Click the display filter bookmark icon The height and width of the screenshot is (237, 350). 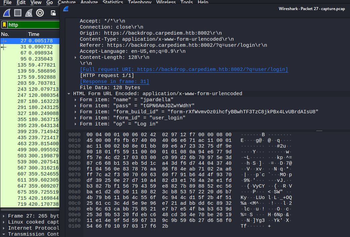tap(4, 25)
